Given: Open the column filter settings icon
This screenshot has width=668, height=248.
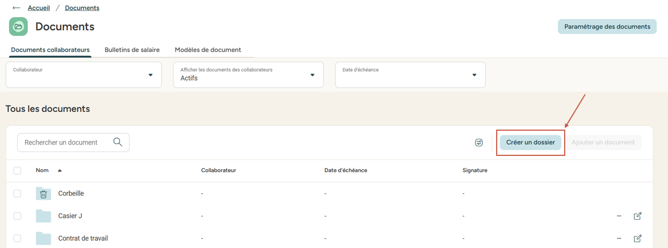Looking at the screenshot, I should (x=479, y=142).
